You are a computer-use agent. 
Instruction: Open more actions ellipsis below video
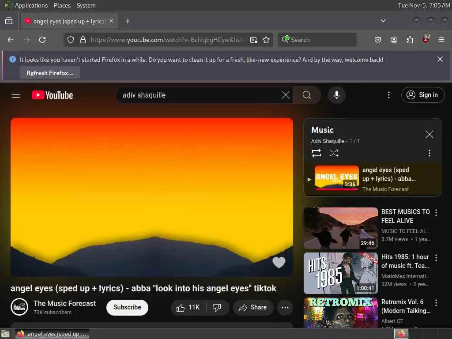click(285, 308)
